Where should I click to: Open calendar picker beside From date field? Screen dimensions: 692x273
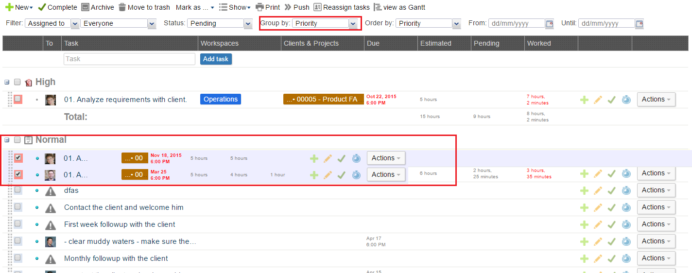coord(550,23)
